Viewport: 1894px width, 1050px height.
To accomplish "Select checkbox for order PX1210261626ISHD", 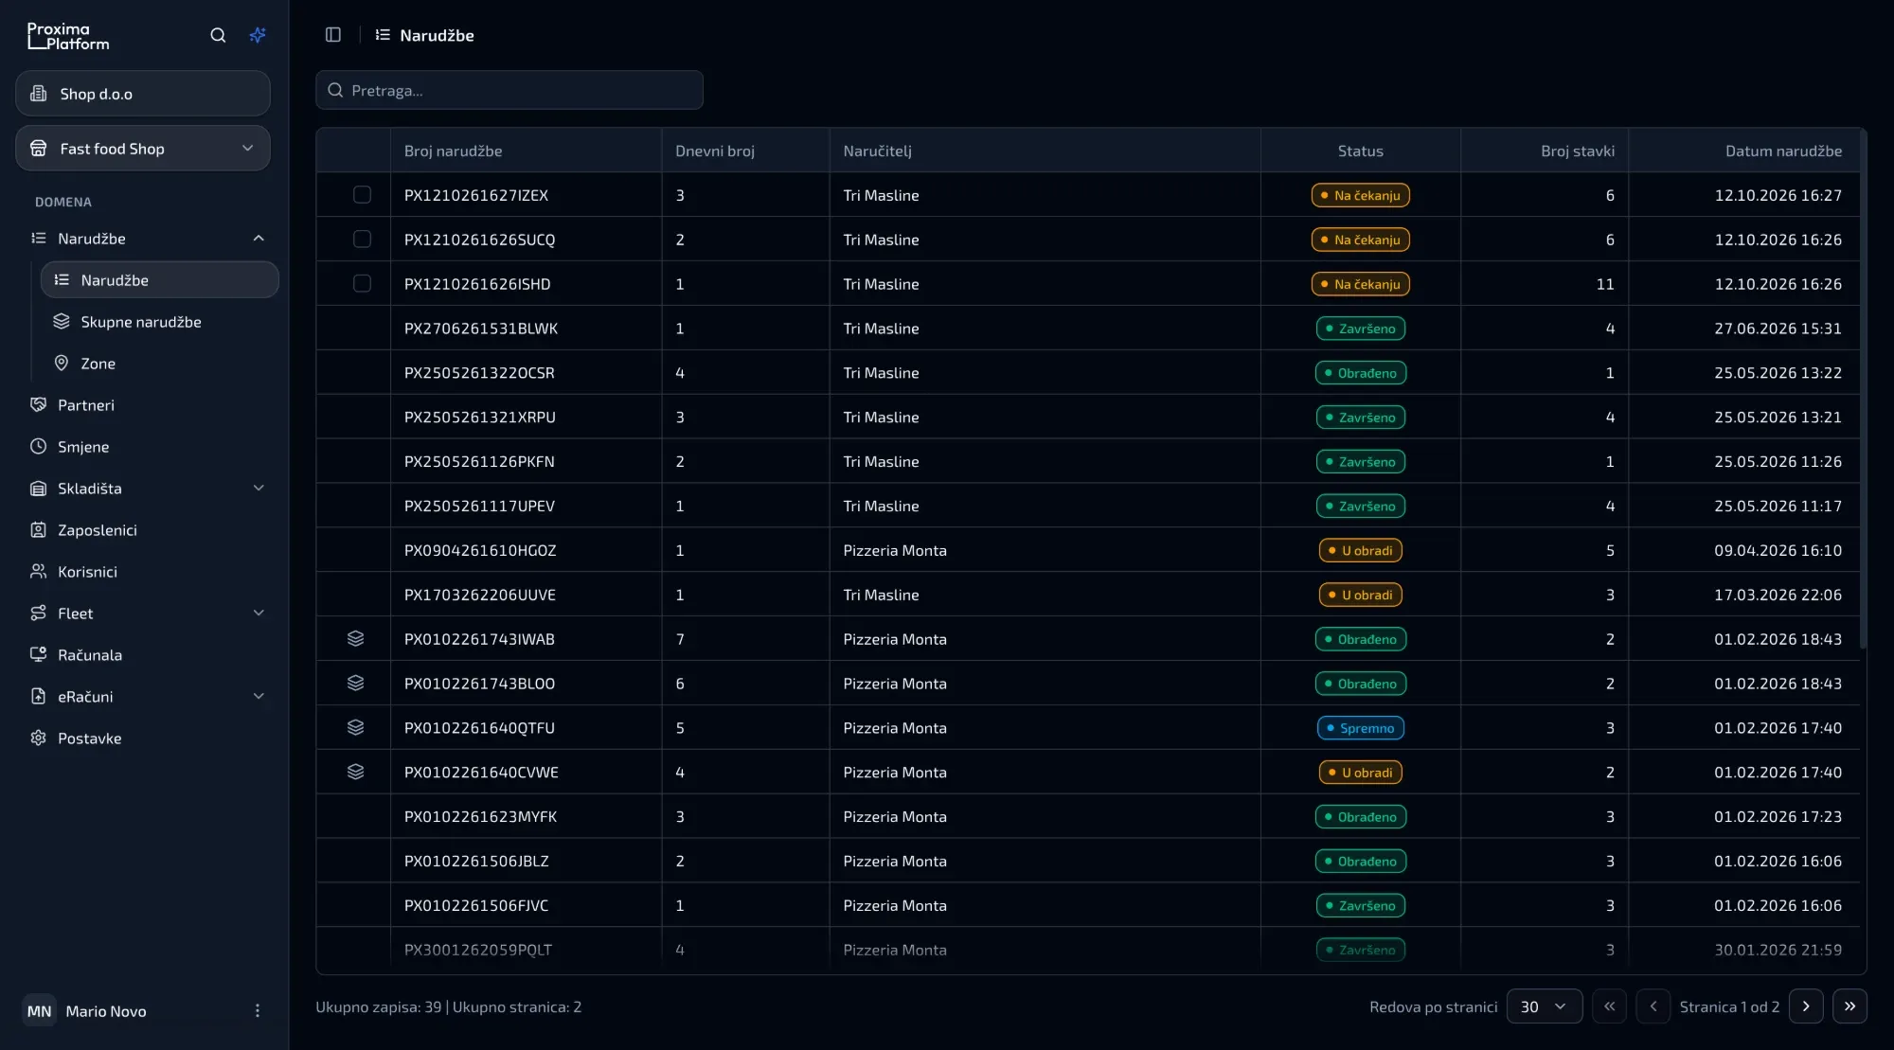I will [x=362, y=284].
